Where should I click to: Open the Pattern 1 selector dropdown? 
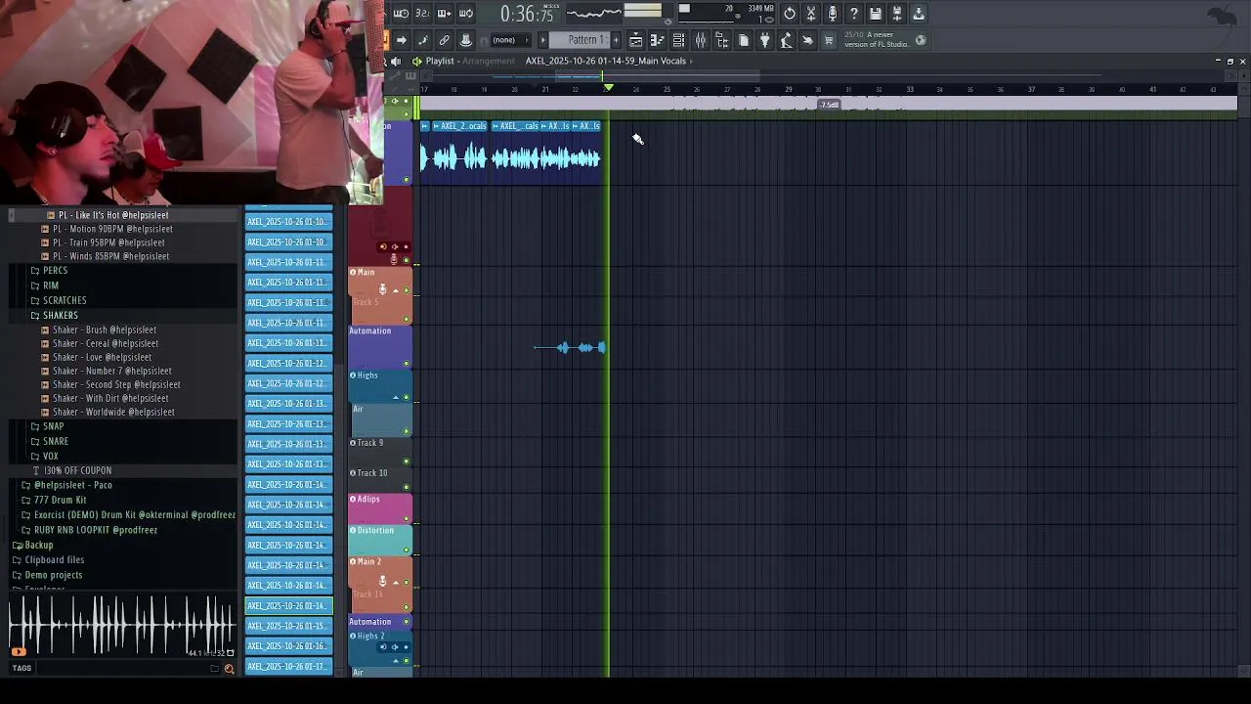(582, 40)
